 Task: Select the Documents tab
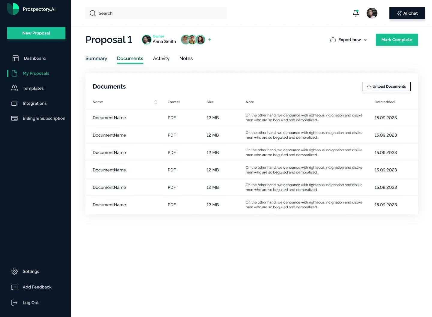(x=130, y=59)
